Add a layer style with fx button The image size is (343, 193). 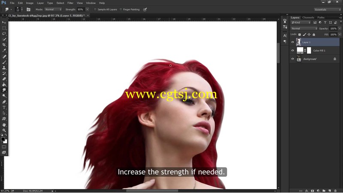pos(307,191)
